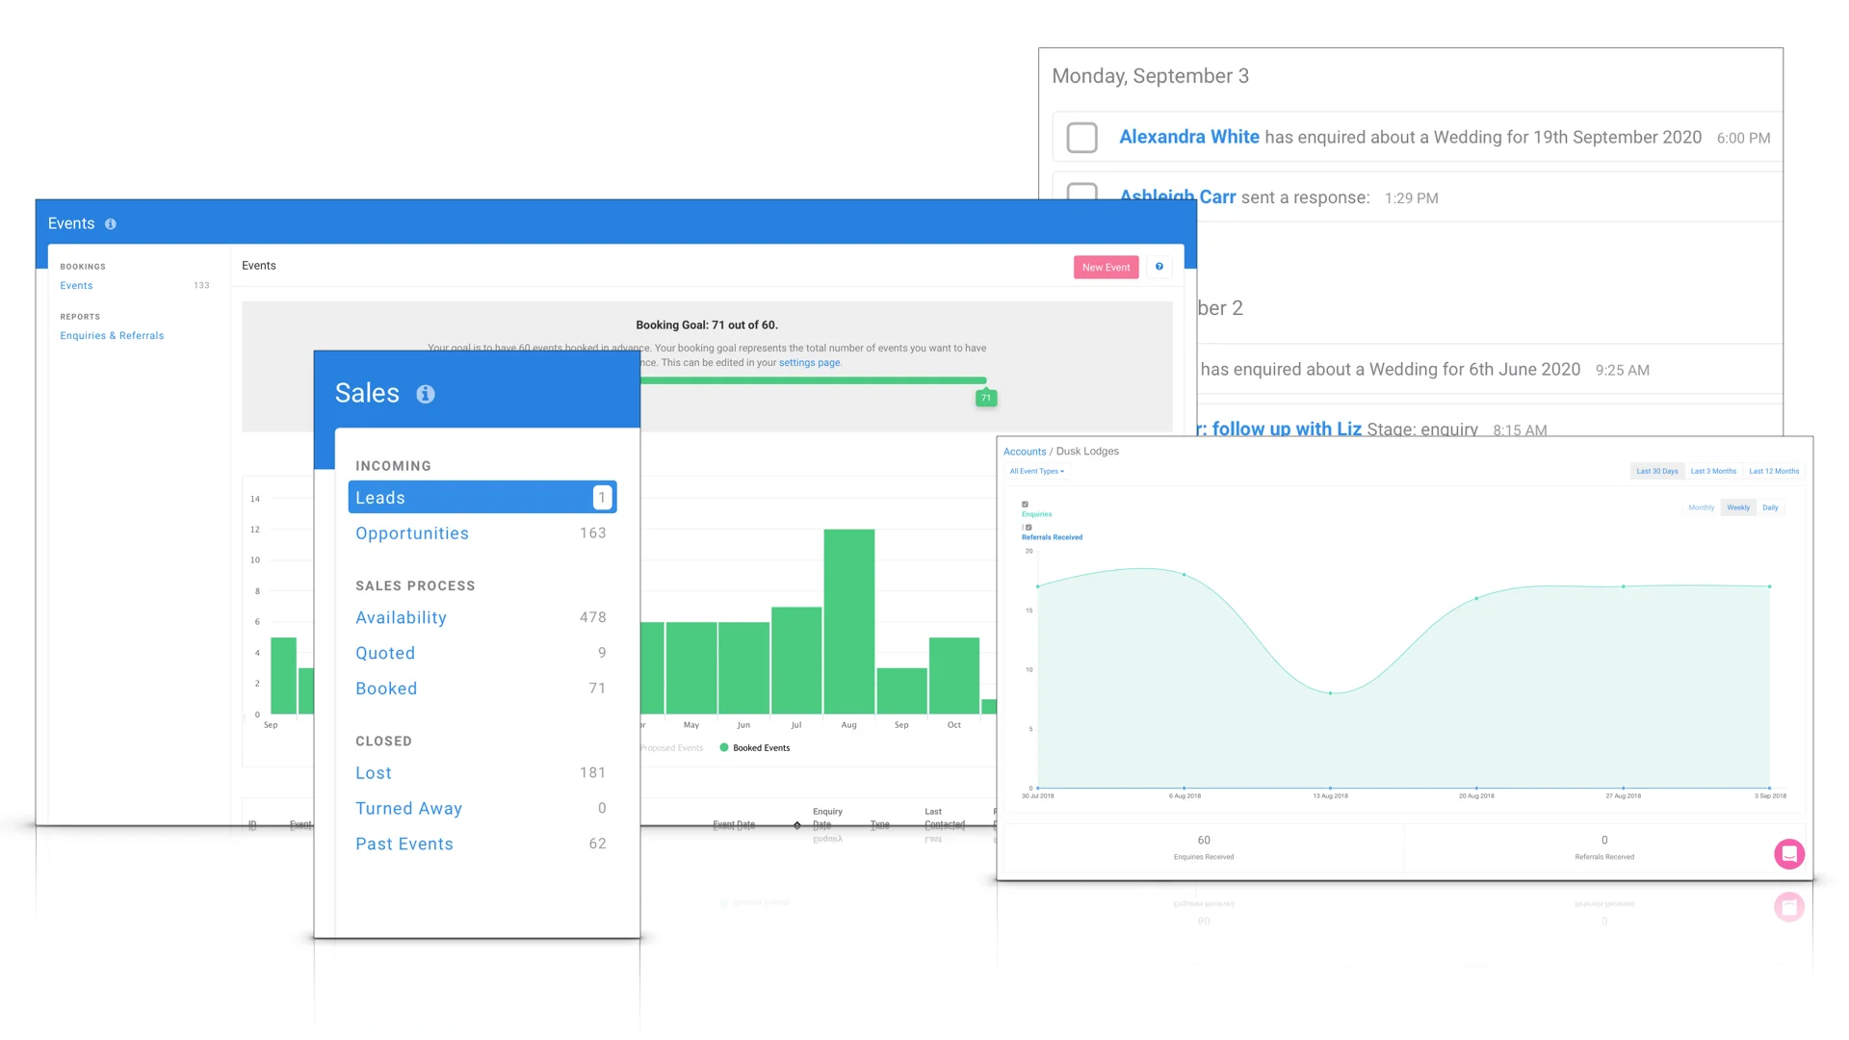Open Enquiries & Referrals report link
The image size is (1849, 1040).
point(112,336)
